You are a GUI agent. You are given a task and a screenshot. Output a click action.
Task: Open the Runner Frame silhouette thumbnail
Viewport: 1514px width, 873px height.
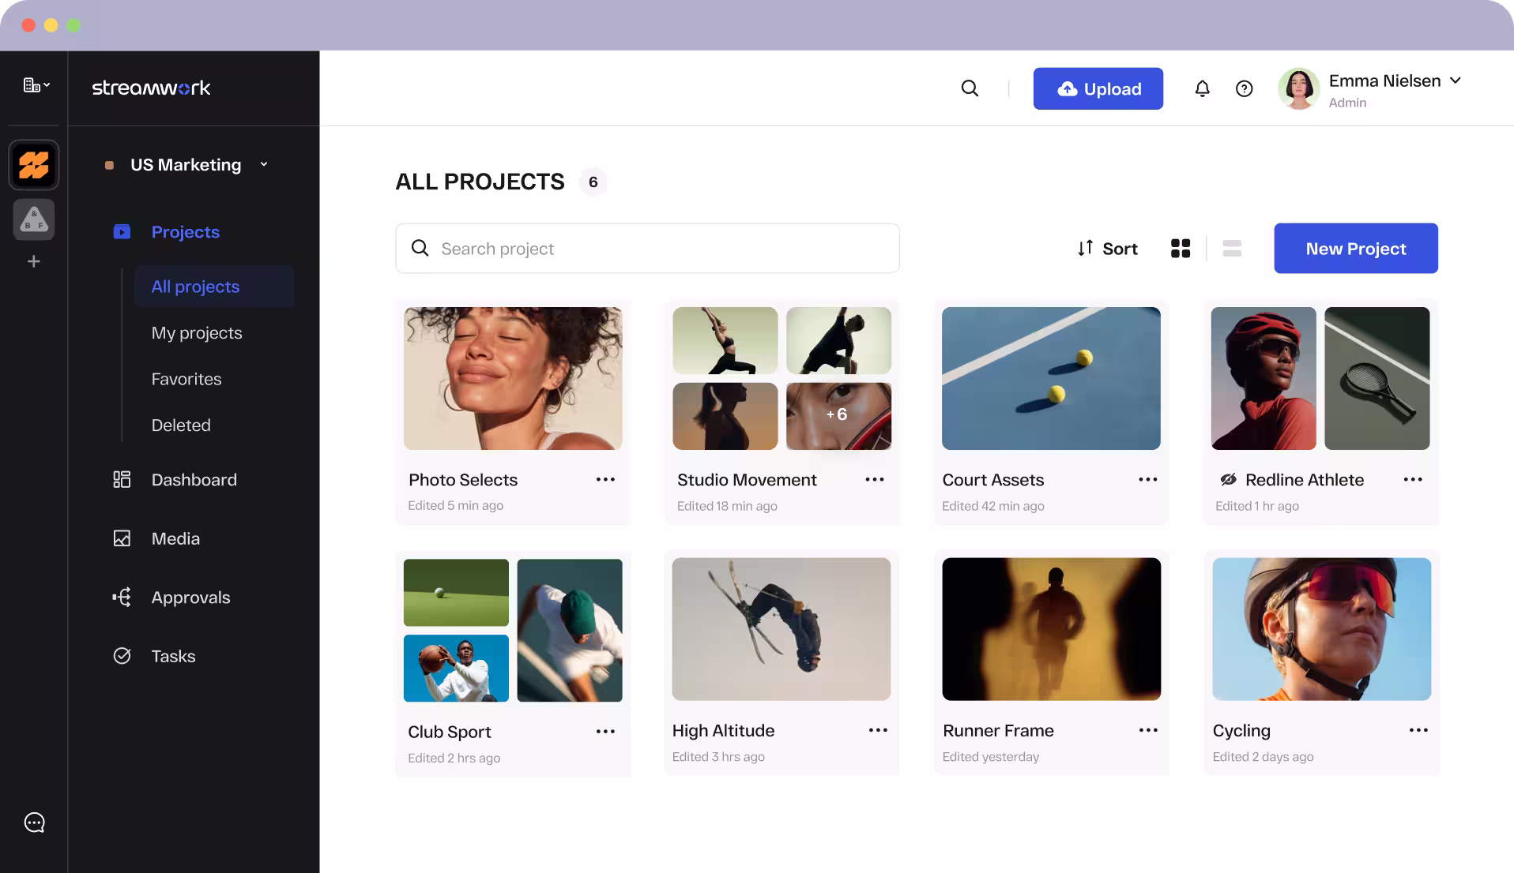point(1051,629)
